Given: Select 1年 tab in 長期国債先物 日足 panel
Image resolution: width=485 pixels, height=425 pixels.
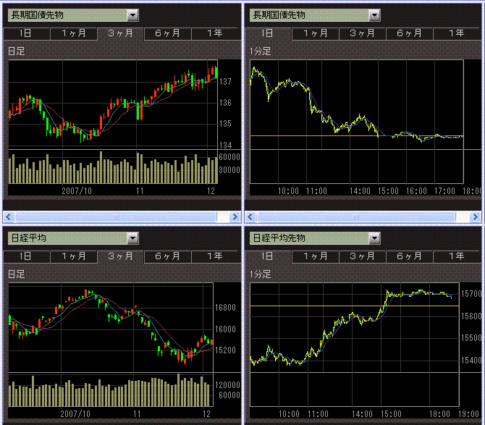Looking at the screenshot, I should (x=214, y=33).
